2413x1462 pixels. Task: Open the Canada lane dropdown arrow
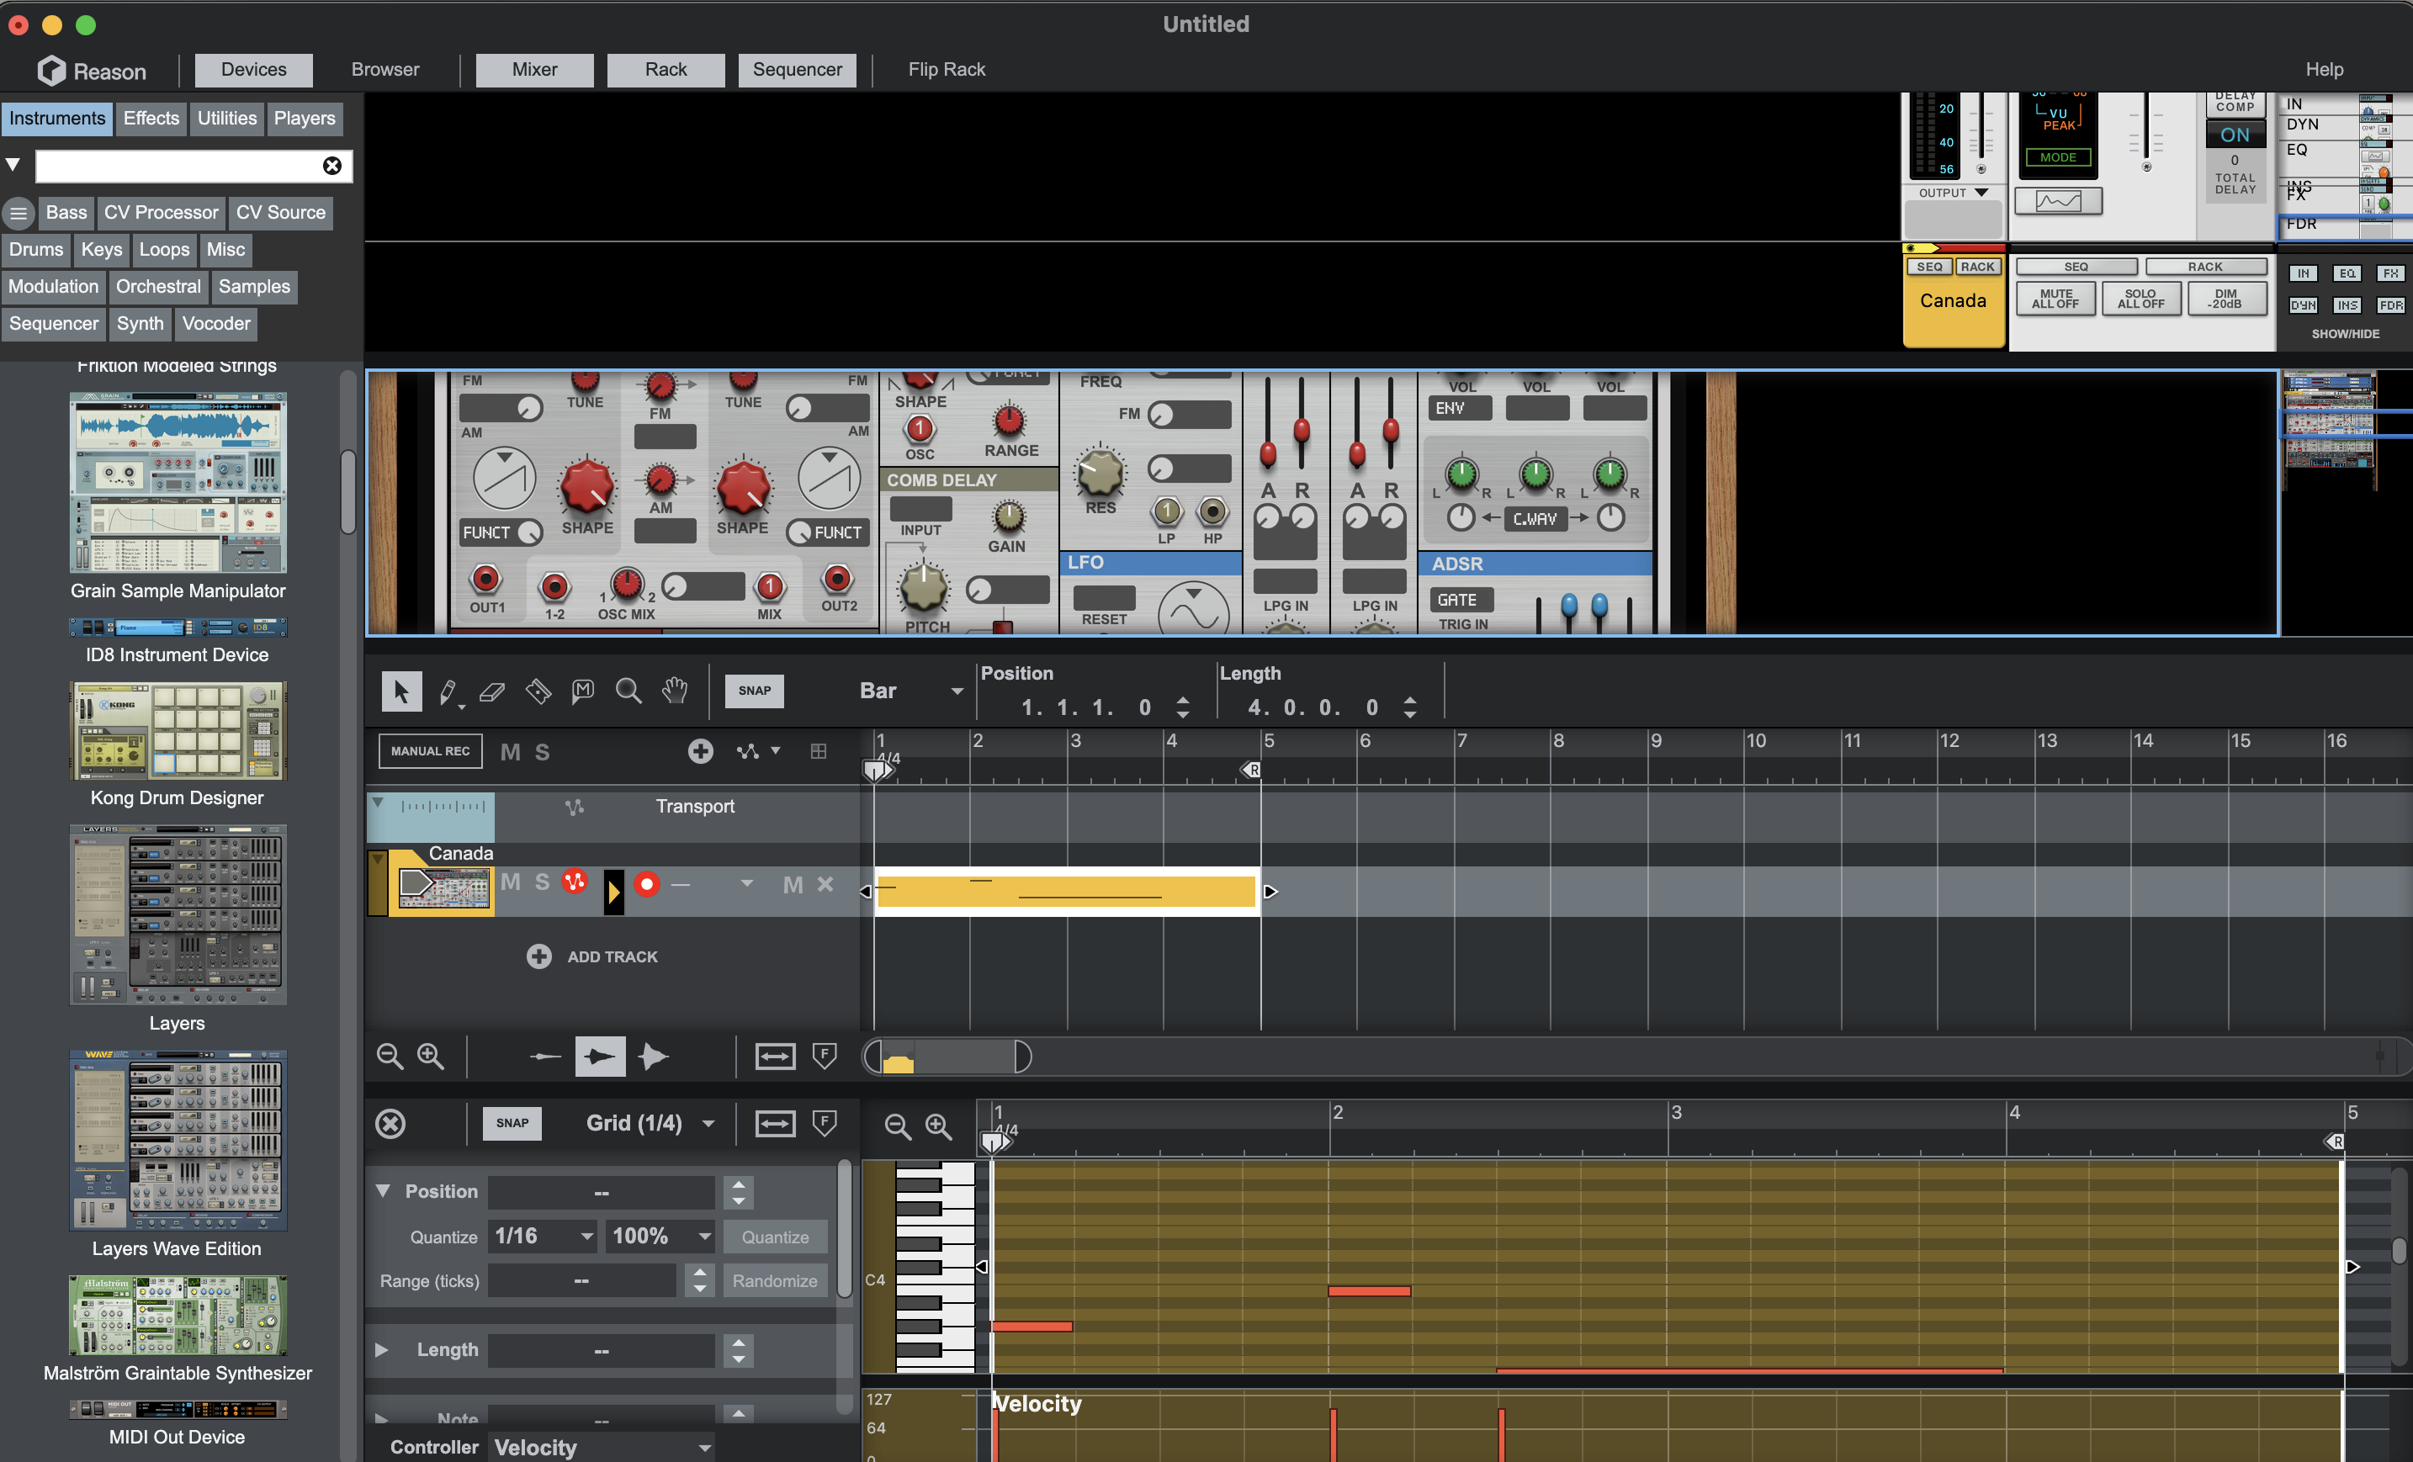point(747,883)
